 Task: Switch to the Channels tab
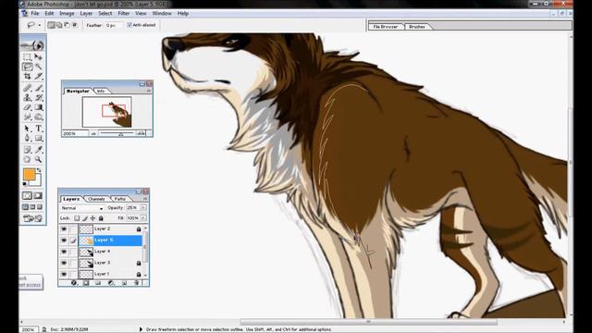96,199
